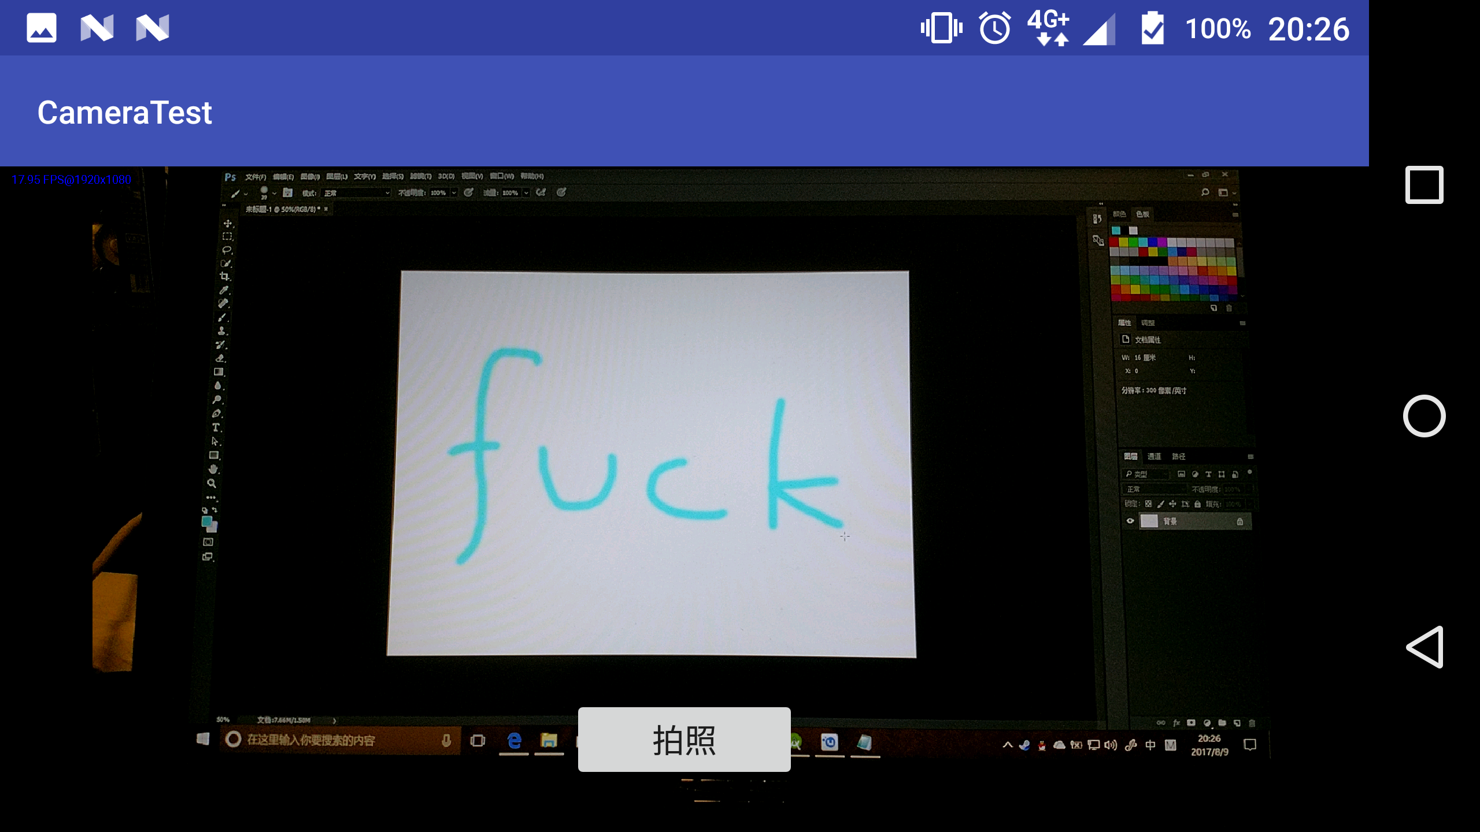Open the 文件(F) menu
The image size is (1480, 832).
(256, 177)
